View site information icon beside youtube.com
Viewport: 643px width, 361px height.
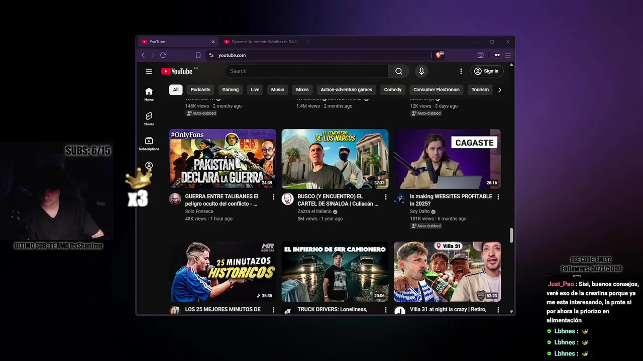211,55
